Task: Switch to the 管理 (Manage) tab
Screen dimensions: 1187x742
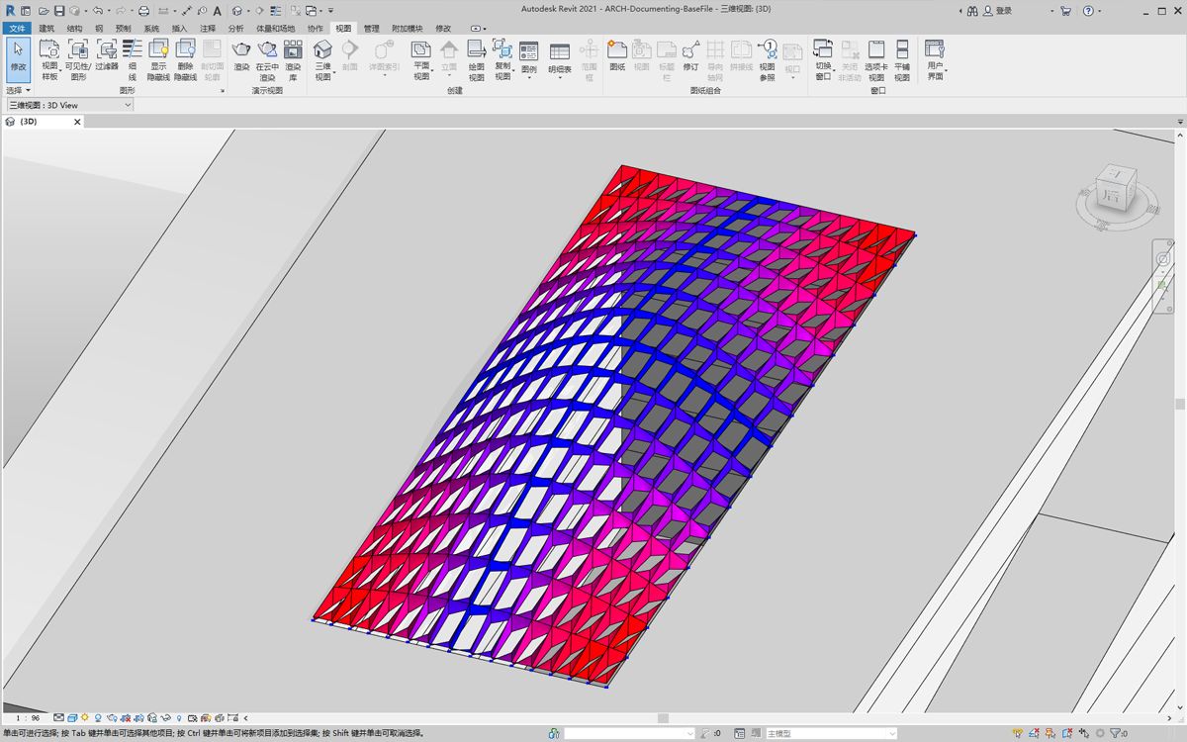Action: [371, 29]
